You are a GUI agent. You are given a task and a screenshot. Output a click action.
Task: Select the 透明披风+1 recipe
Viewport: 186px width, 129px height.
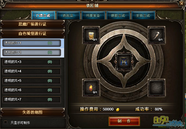32,43
